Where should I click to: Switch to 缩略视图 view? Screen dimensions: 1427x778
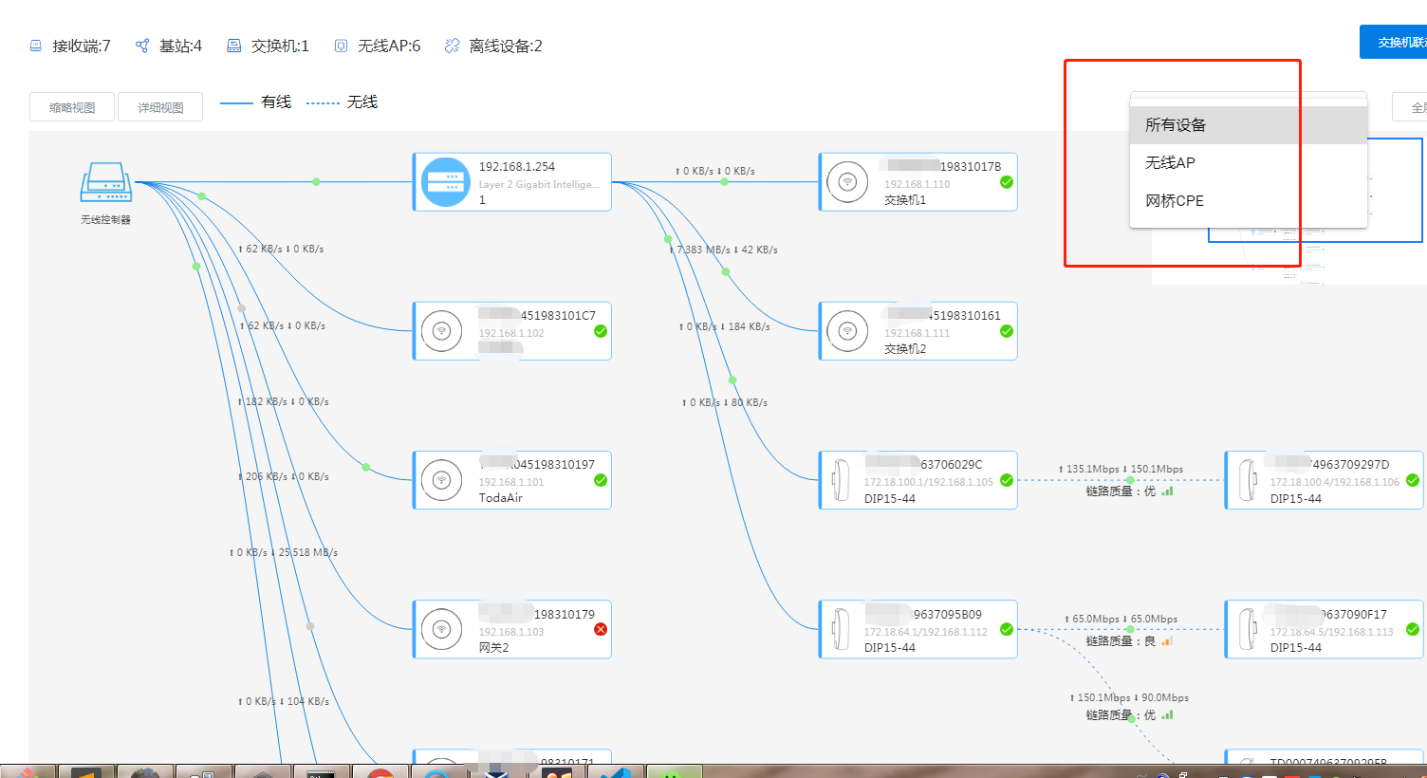72,107
